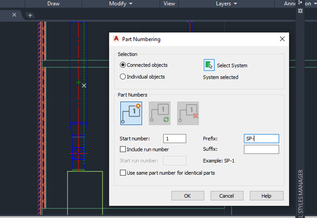The width and height of the screenshot is (317, 218).
Task: Click into the Start number field
Action: click(x=175, y=139)
